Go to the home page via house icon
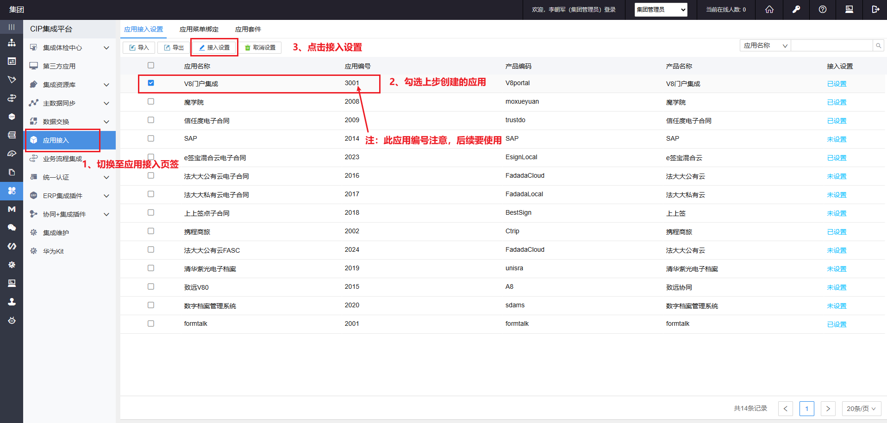 point(769,9)
